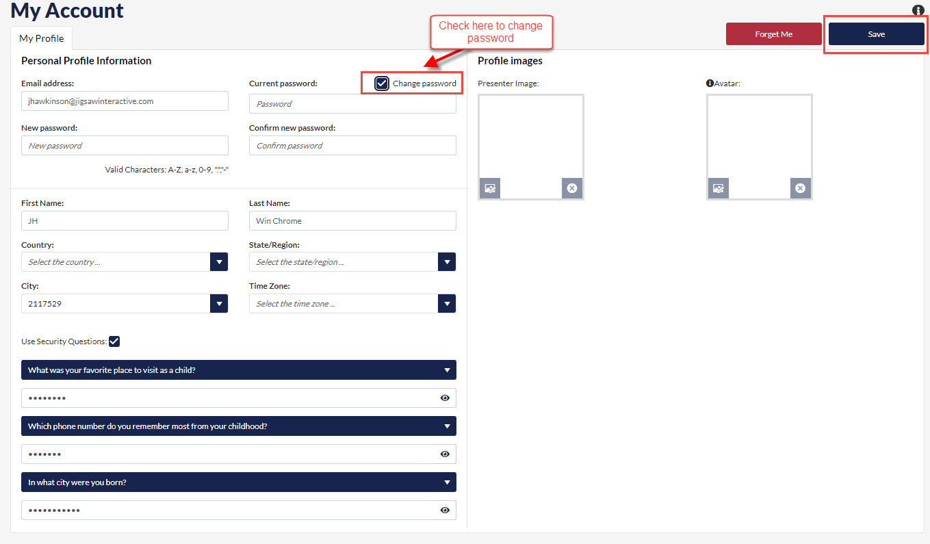Screen dimensions: 930x544
Task: Remove the Presenter Image
Action: coord(572,188)
